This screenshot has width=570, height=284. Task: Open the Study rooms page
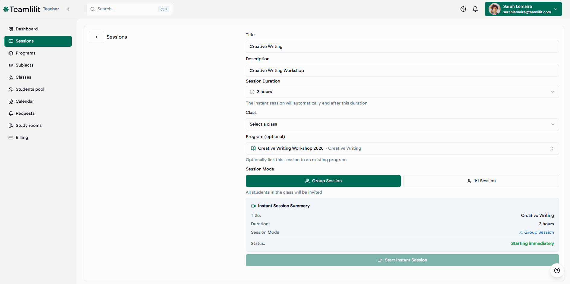pyautogui.click(x=28, y=125)
